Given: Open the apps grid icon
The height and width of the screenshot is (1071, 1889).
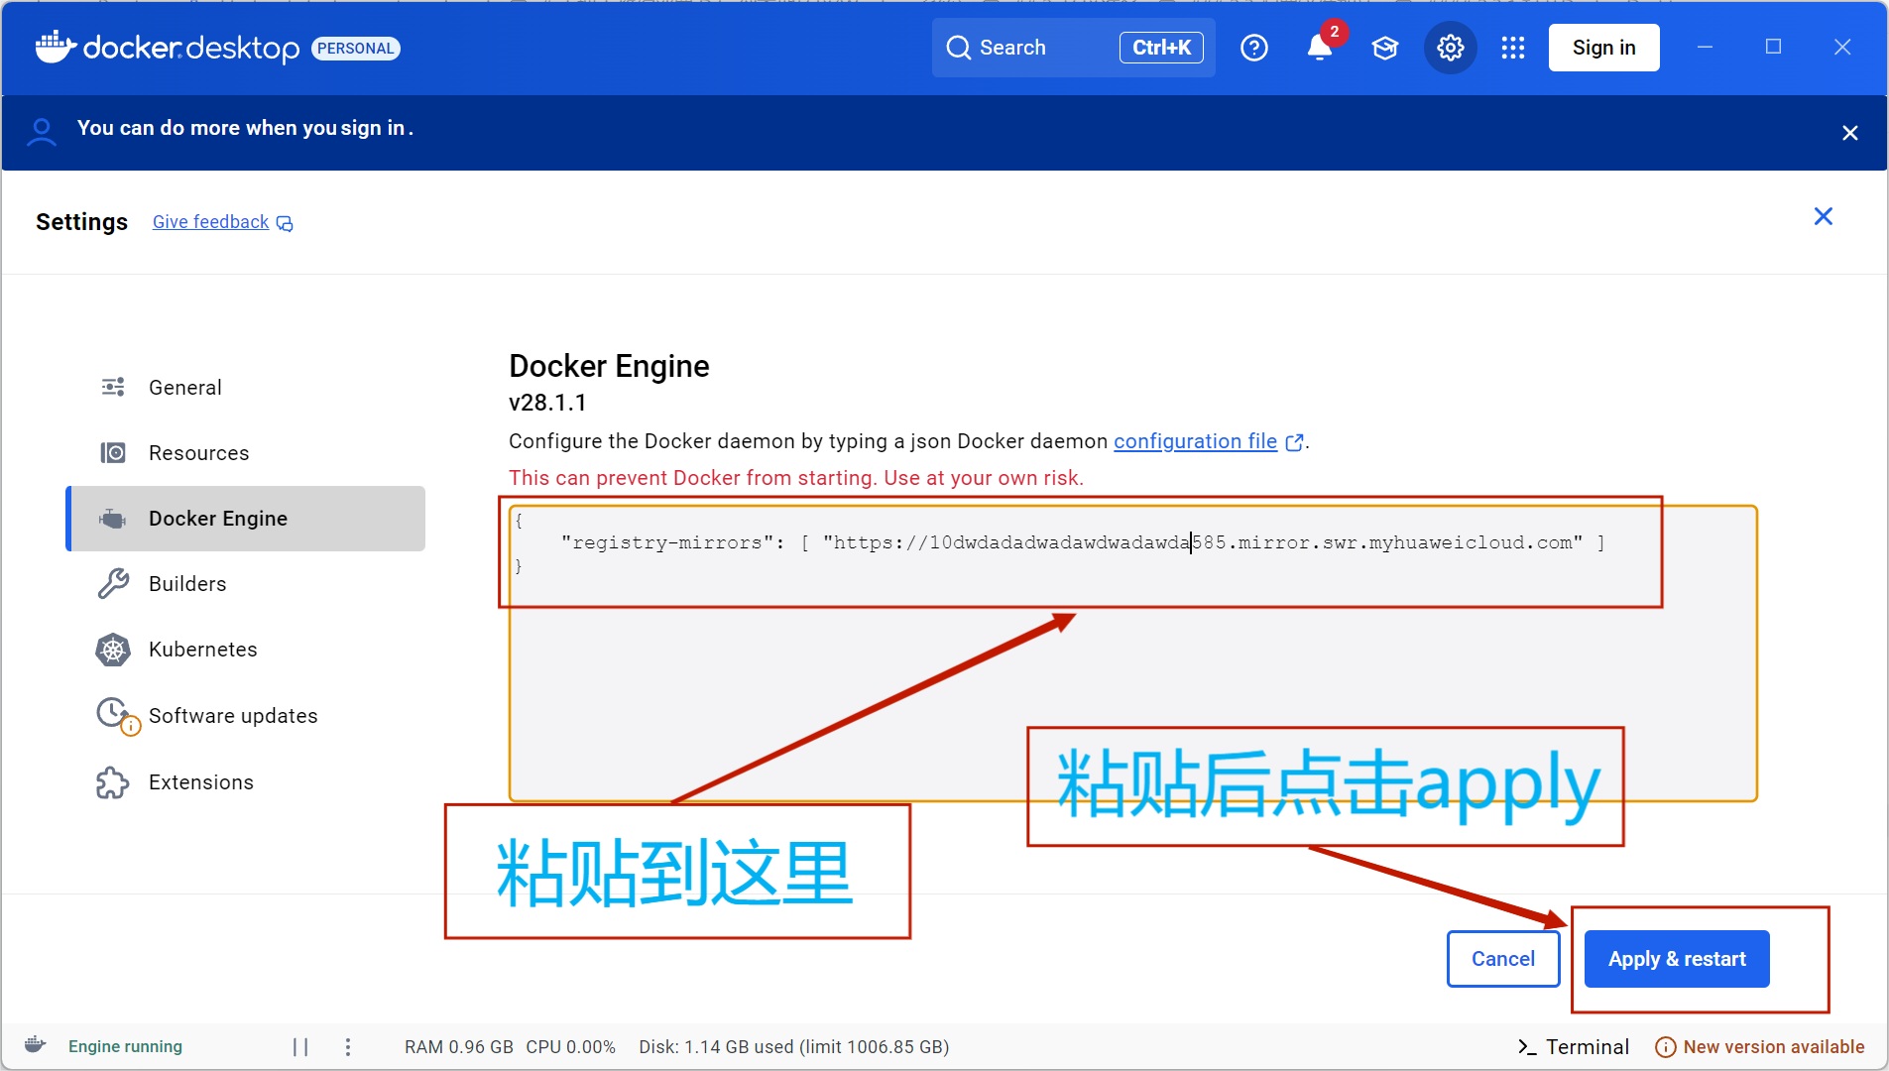Looking at the screenshot, I should click(x=1512, y=48).
